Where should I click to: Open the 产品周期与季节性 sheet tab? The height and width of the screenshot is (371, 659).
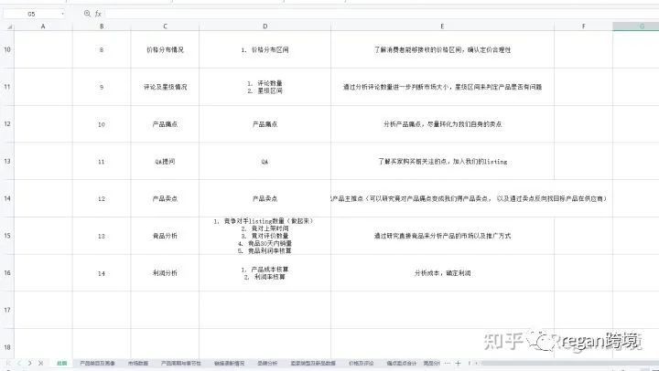[181, 363]
